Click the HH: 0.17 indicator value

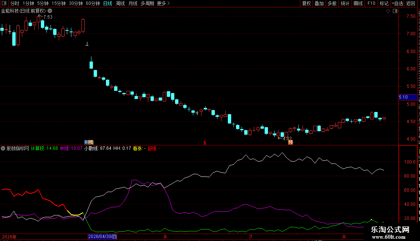coord(122,148)
